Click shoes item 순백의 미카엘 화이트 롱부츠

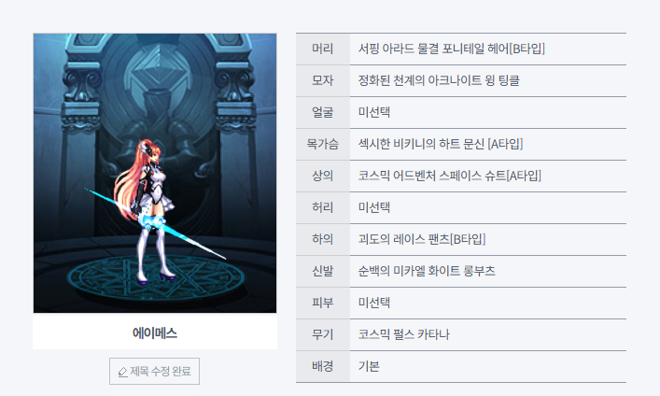click(x=427, y=271)
